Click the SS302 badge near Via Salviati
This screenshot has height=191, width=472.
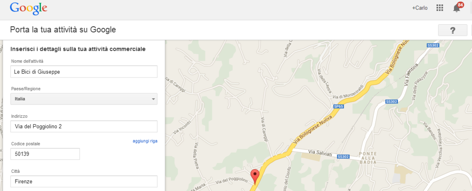[x=343, y=156]
